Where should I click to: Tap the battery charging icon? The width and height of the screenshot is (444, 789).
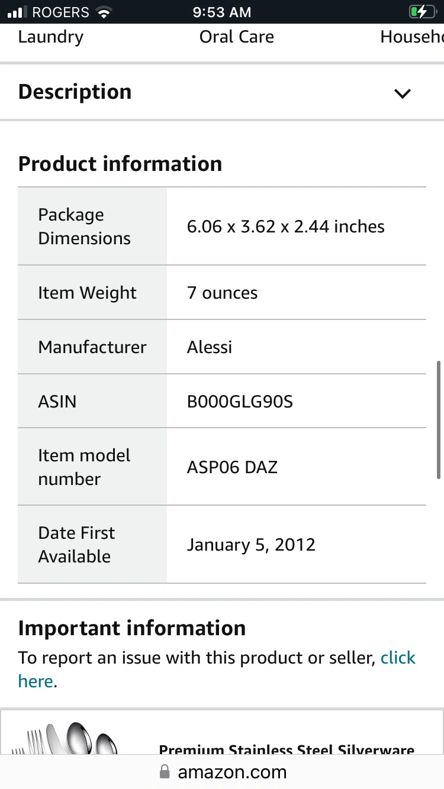tap(422, 12)
